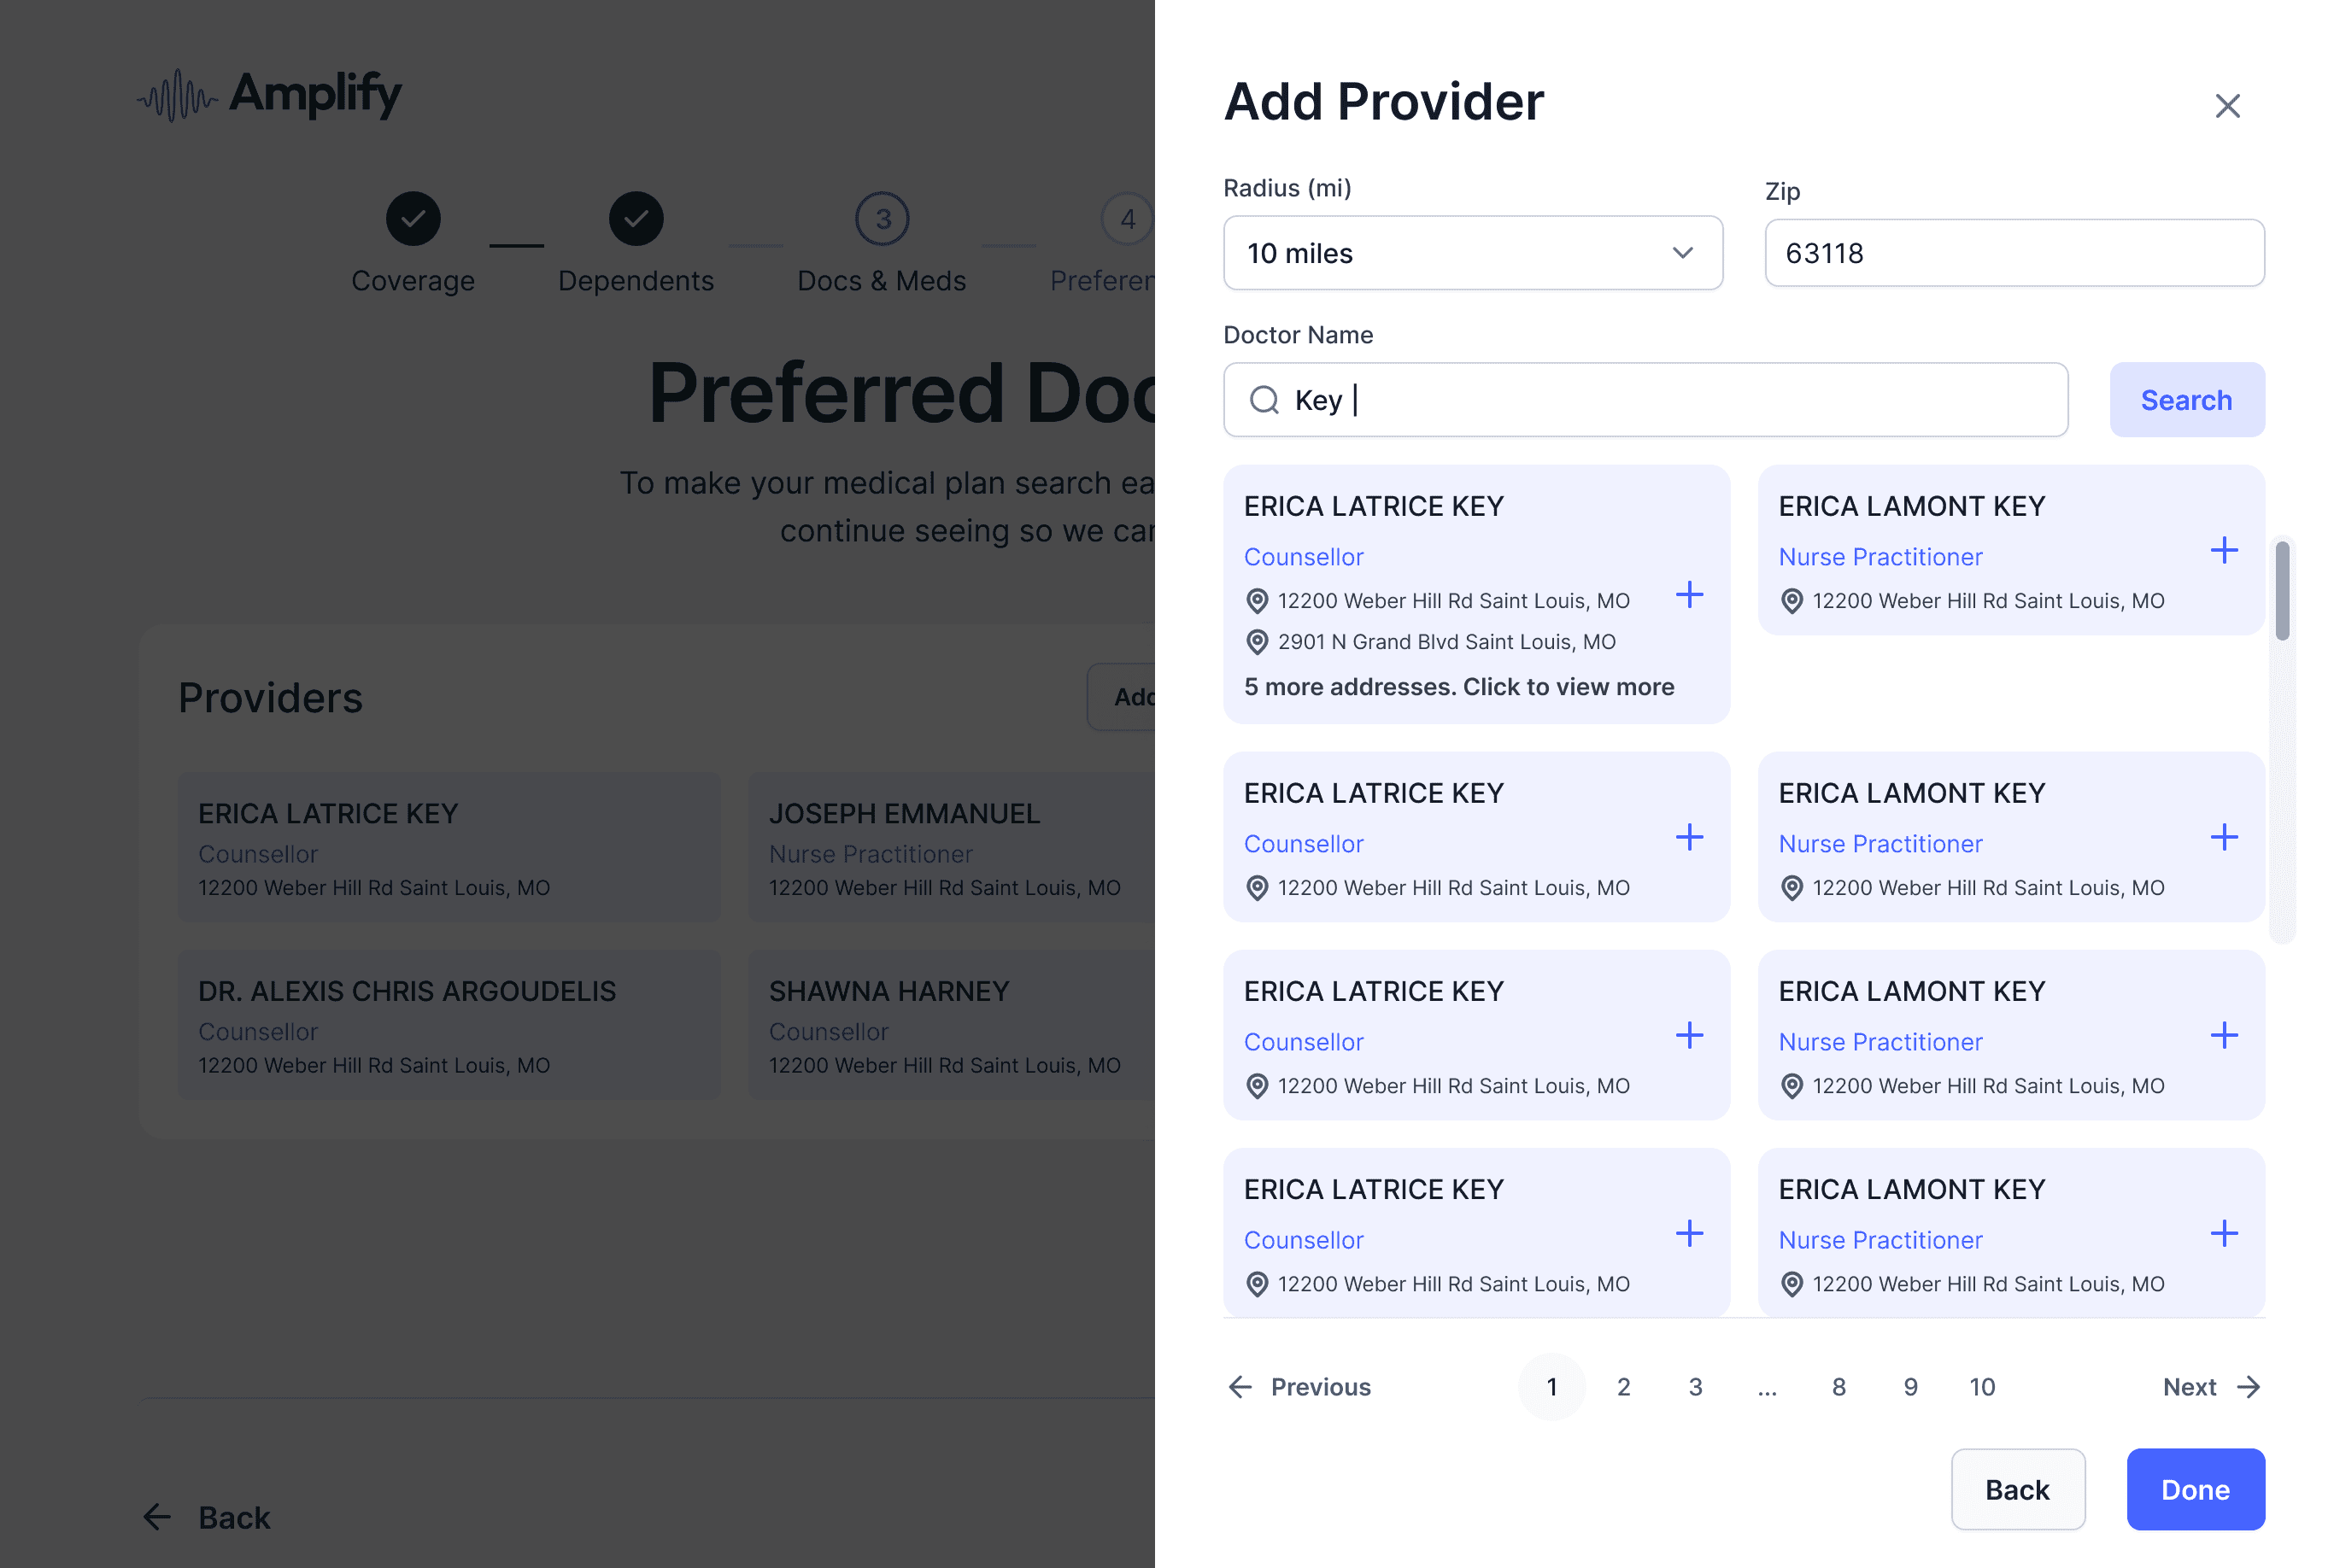The image size is (2334, 1568).
Task: Close the Add Provider panel
Action: tap(2226, 106)
